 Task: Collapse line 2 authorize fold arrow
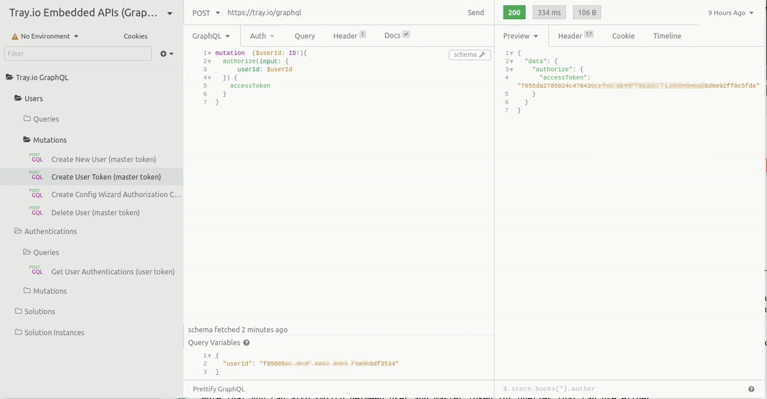209,62
